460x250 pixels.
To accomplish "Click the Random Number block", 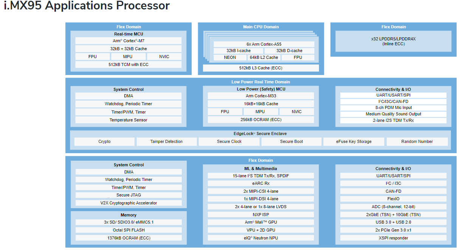I will [x=417, y=141].
